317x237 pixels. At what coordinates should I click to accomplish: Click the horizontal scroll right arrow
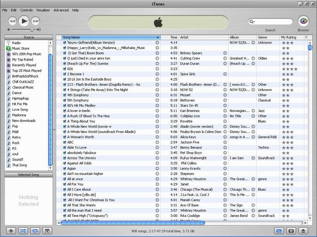305,223
